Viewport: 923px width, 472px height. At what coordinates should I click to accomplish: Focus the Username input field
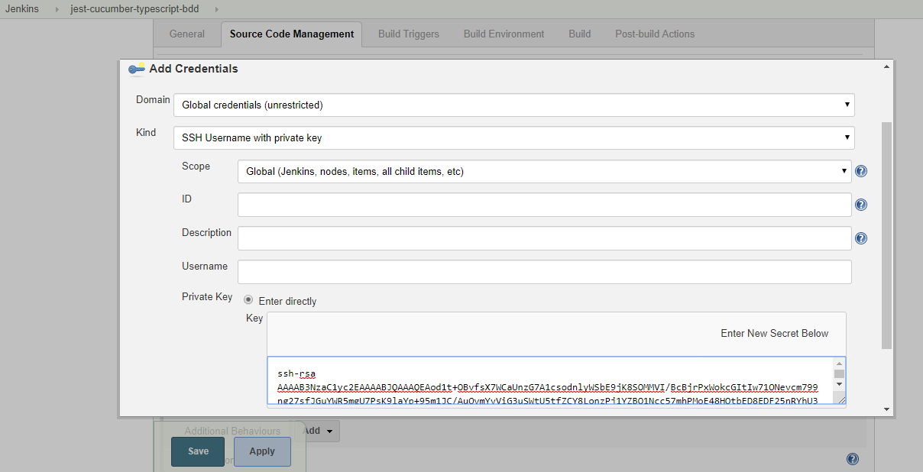click(544, 272)
